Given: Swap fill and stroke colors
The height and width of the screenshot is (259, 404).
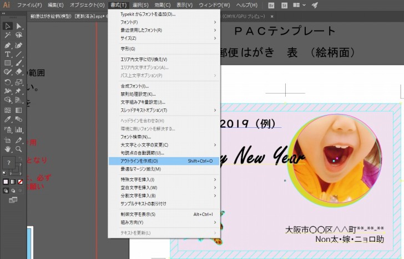Looking at the screenshot, I should click(x=21, y=159).
